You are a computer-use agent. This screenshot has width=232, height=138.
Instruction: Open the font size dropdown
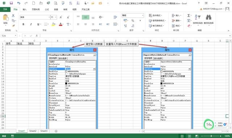pos(56,17)
